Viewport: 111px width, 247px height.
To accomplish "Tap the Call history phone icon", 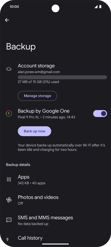I will (x=8, y=239).
